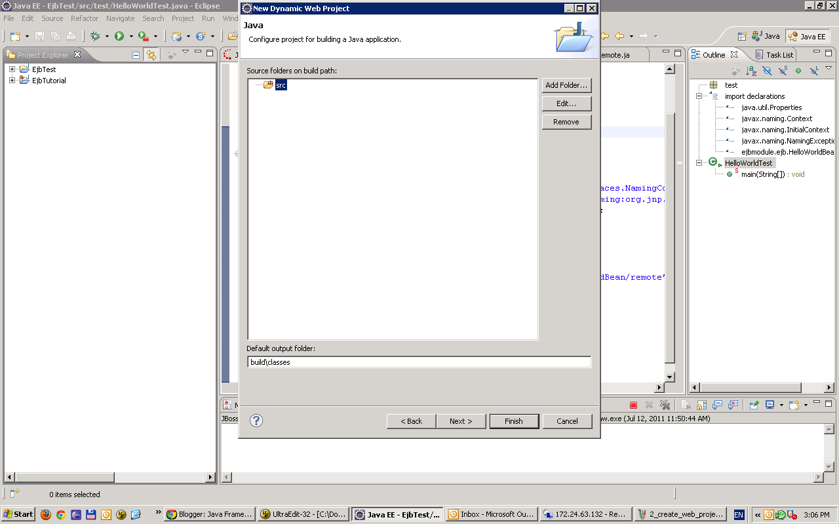Collapse HelloWorldTest node in Outline
Viewport: 839px width, 524px height.
pos(699,163)
